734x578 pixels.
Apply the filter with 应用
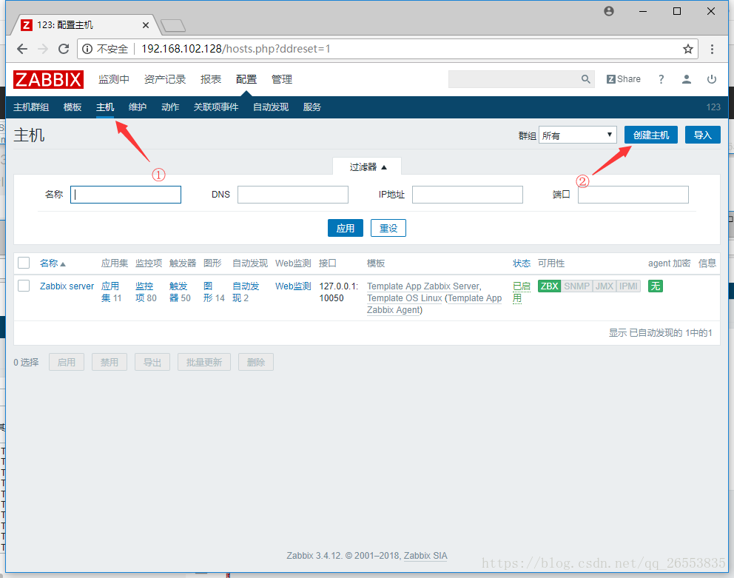click(x=346, y=228)
